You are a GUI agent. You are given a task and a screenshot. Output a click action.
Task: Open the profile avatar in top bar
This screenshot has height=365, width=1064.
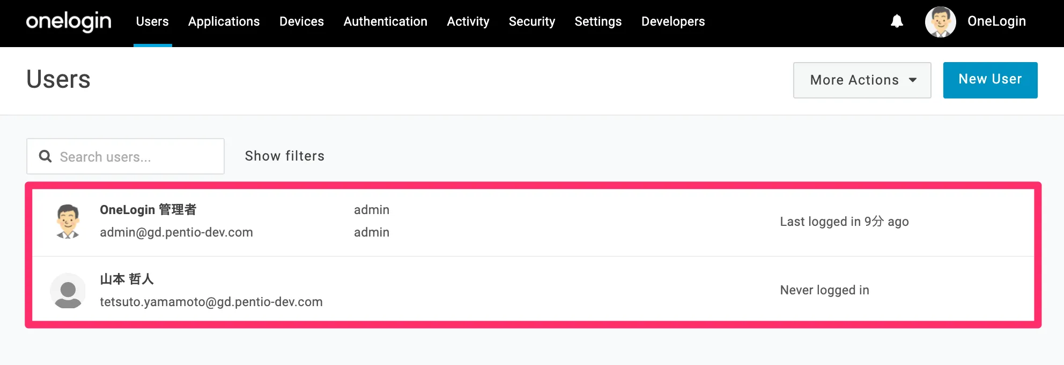coord(940,22)
